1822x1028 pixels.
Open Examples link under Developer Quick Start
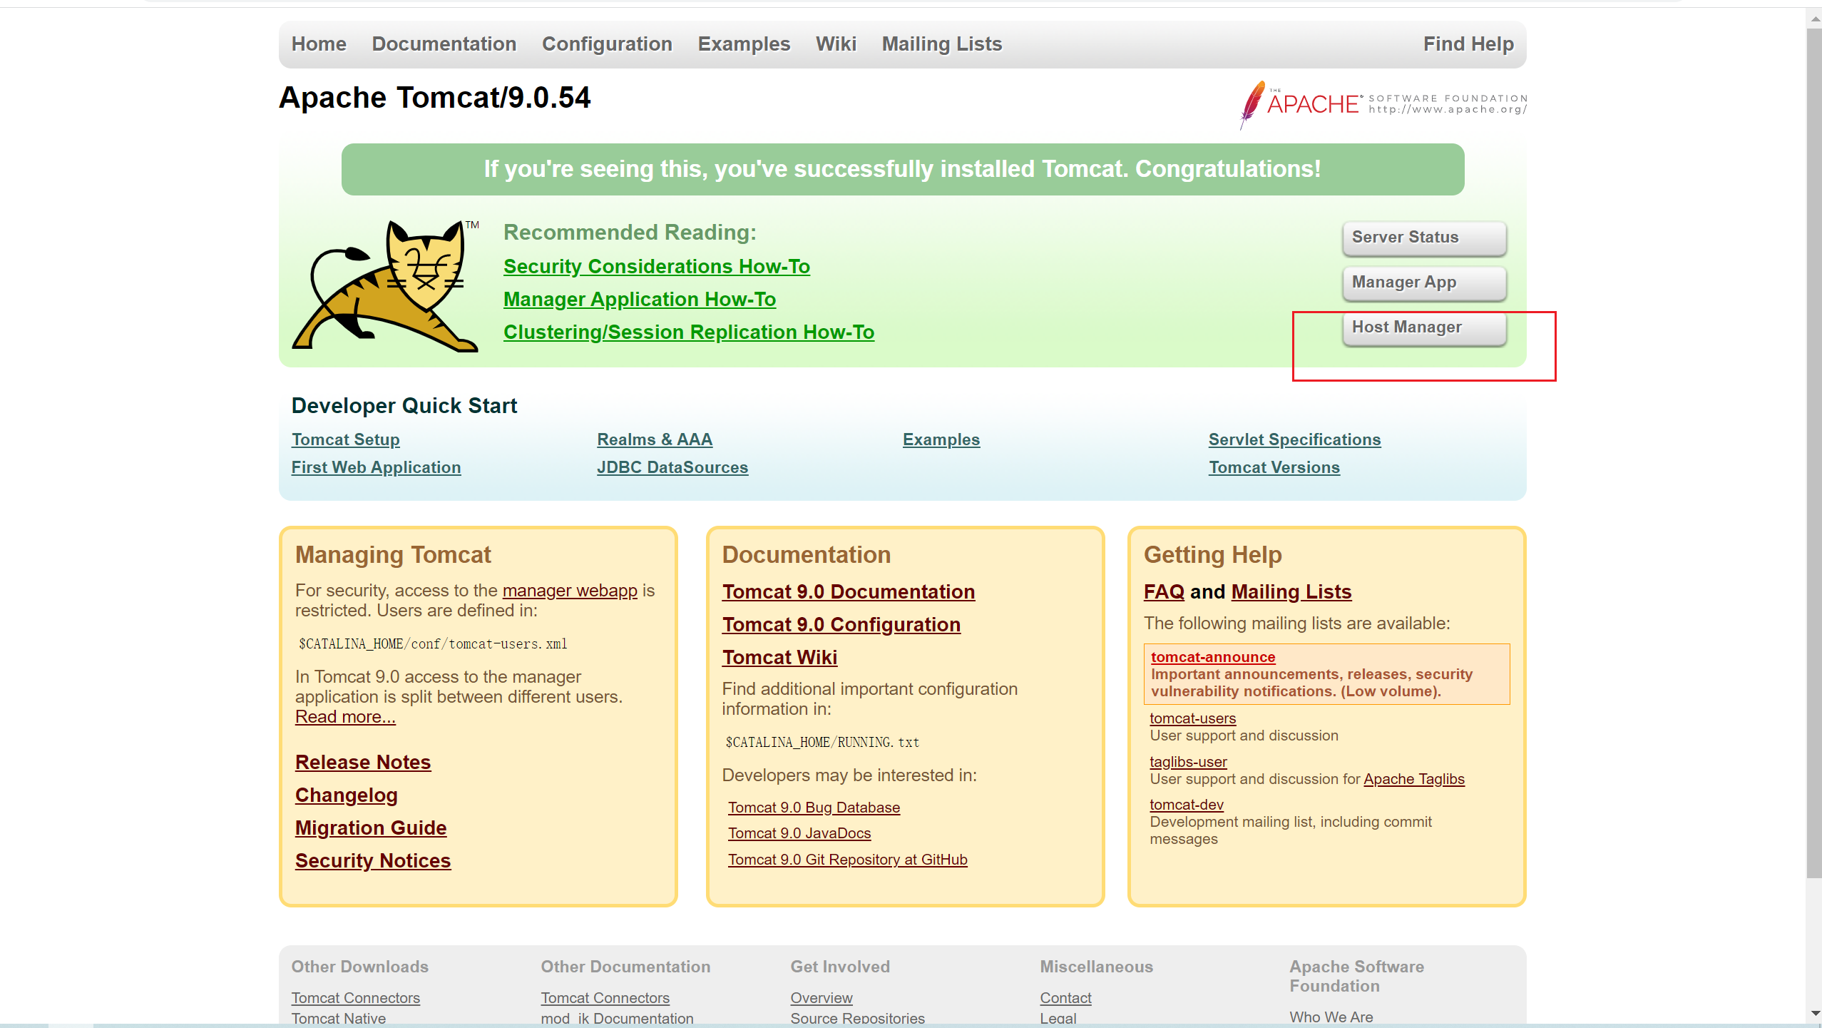[x=941, y=439]
